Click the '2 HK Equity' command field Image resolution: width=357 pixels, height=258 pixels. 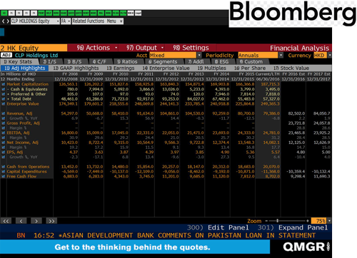[x=34, y=48]
